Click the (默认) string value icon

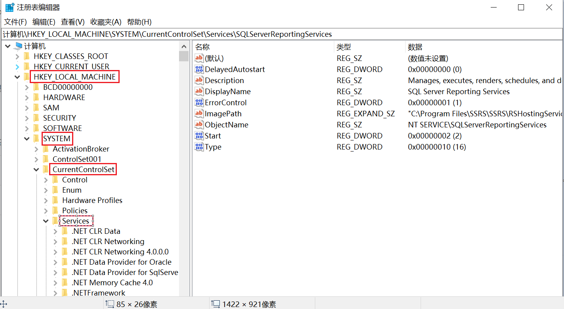(199, 58)
